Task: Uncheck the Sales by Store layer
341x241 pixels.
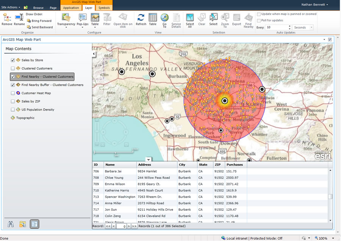Action: (13, 60)
